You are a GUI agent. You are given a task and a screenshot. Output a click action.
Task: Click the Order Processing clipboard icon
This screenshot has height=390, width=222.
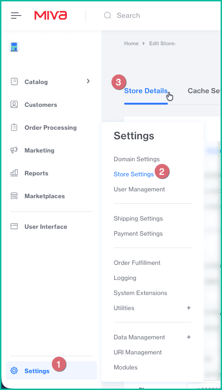tap(14, 127)
